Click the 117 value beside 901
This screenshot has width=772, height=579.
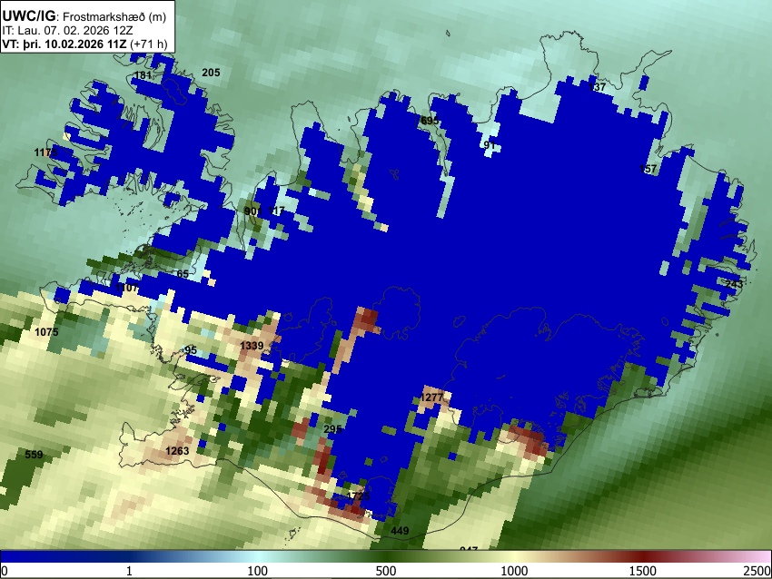pyautogui.click(x=277, y=211)
